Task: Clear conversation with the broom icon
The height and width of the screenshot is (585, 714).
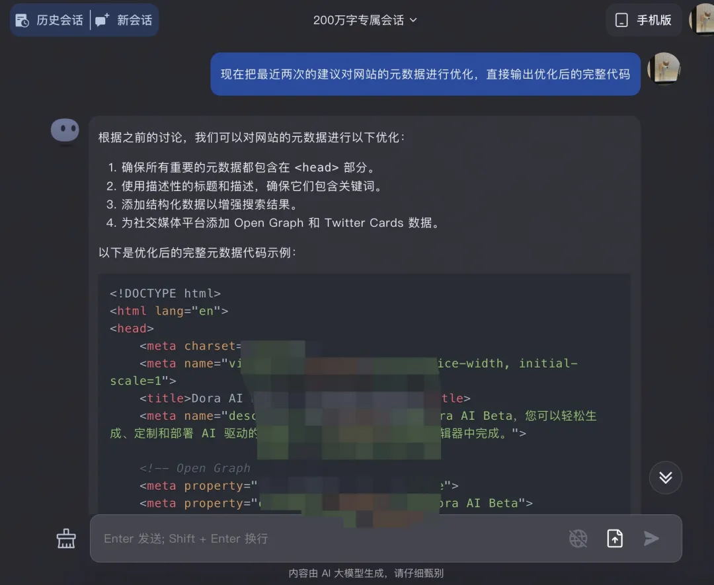Action: [66, 539]
